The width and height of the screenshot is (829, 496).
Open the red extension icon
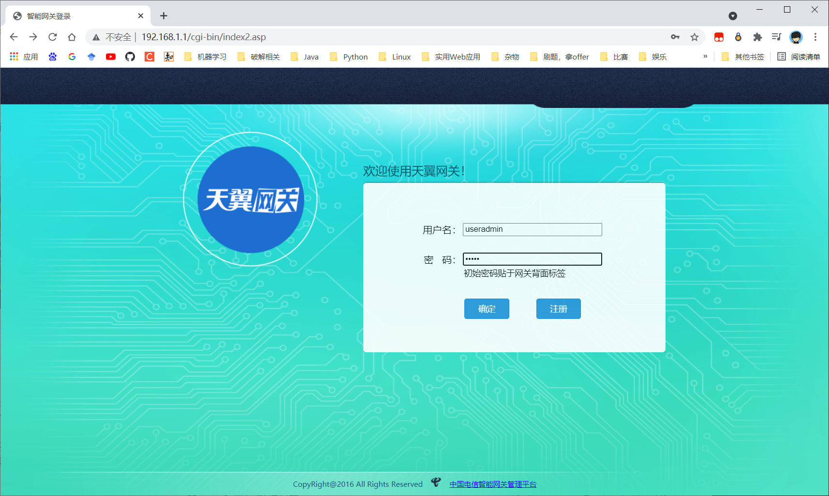(719, 37)
